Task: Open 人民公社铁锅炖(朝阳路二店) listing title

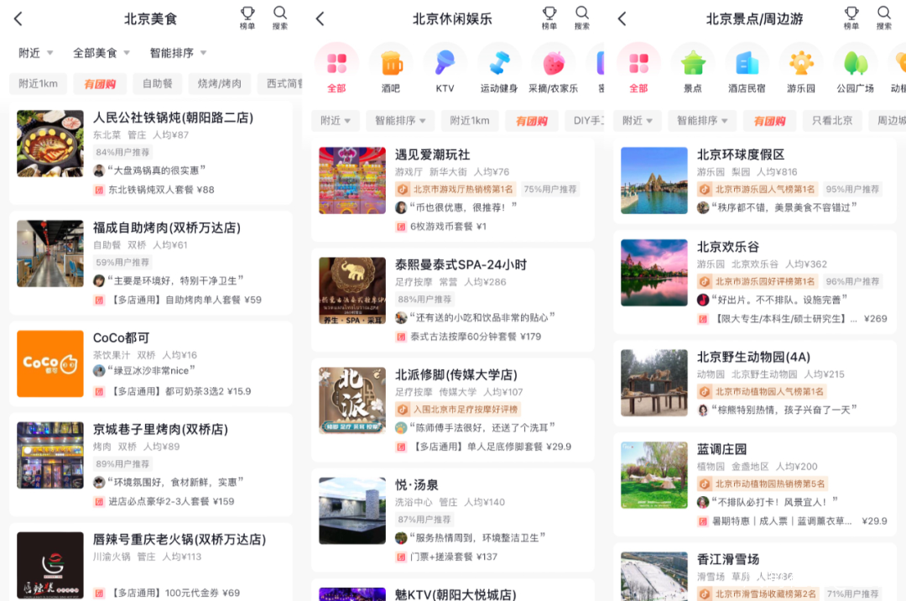Action: point(174,118)
